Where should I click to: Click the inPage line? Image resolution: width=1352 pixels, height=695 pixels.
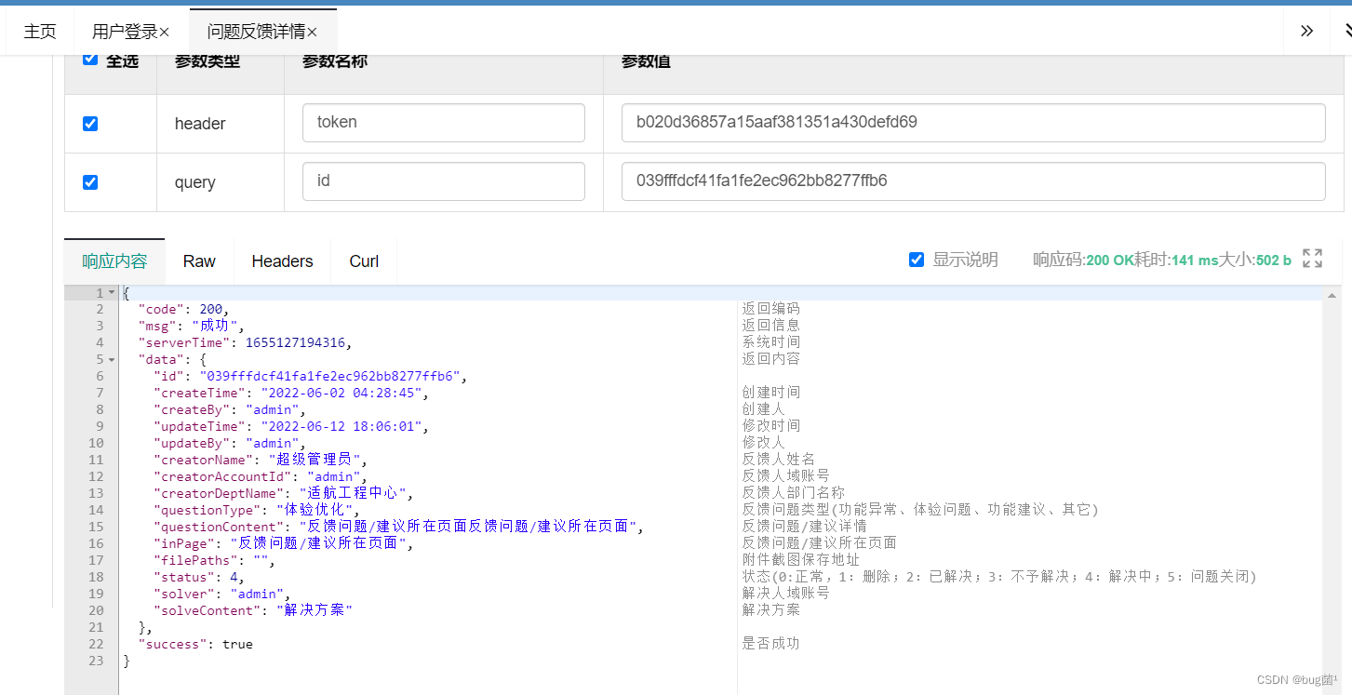tap(284, 544)
